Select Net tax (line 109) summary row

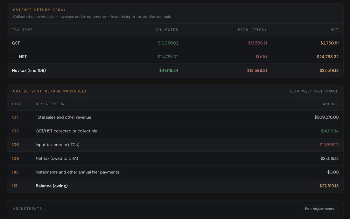175,71
